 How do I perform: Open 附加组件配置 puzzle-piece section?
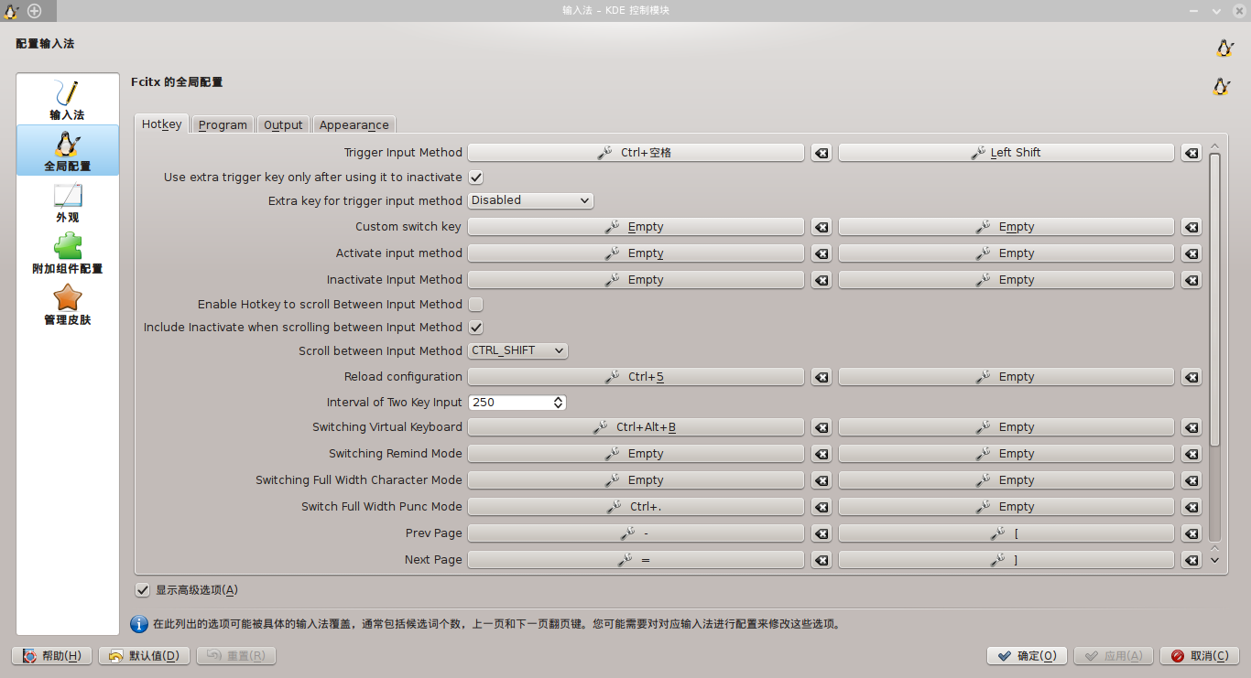67,253
